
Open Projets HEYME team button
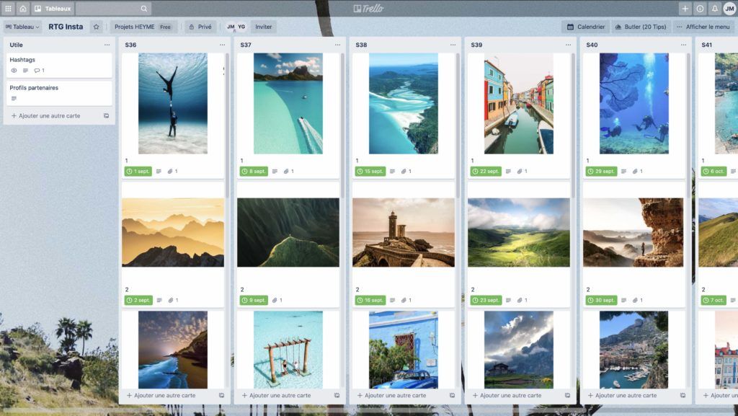click(x=143, y=27)
